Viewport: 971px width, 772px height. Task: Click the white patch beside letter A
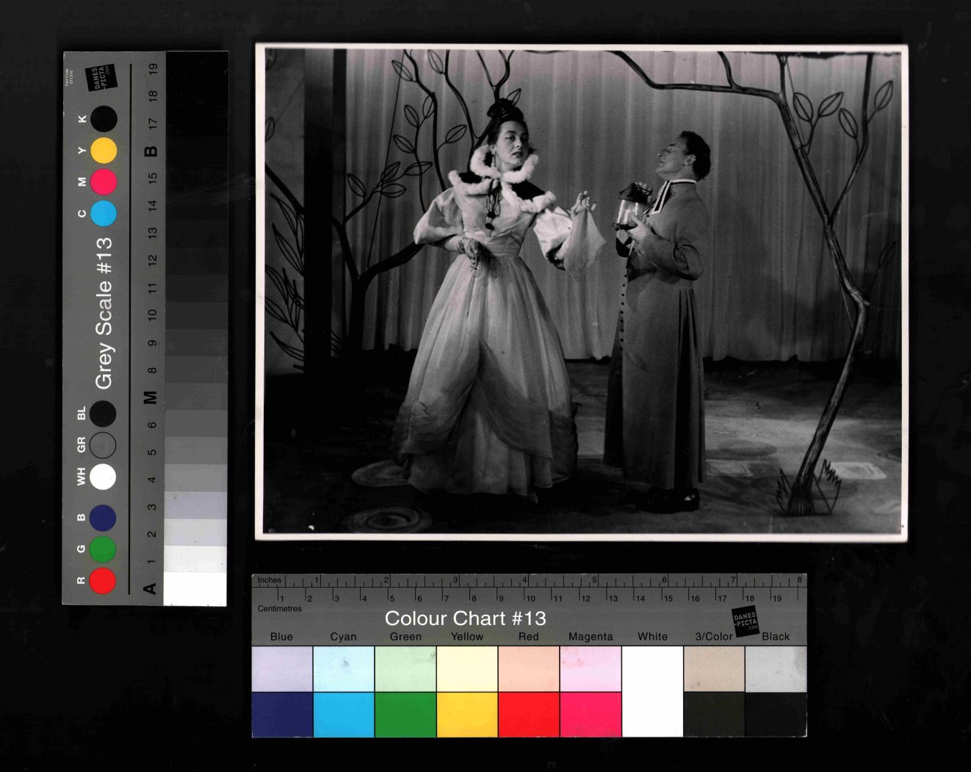pos(195,588)
